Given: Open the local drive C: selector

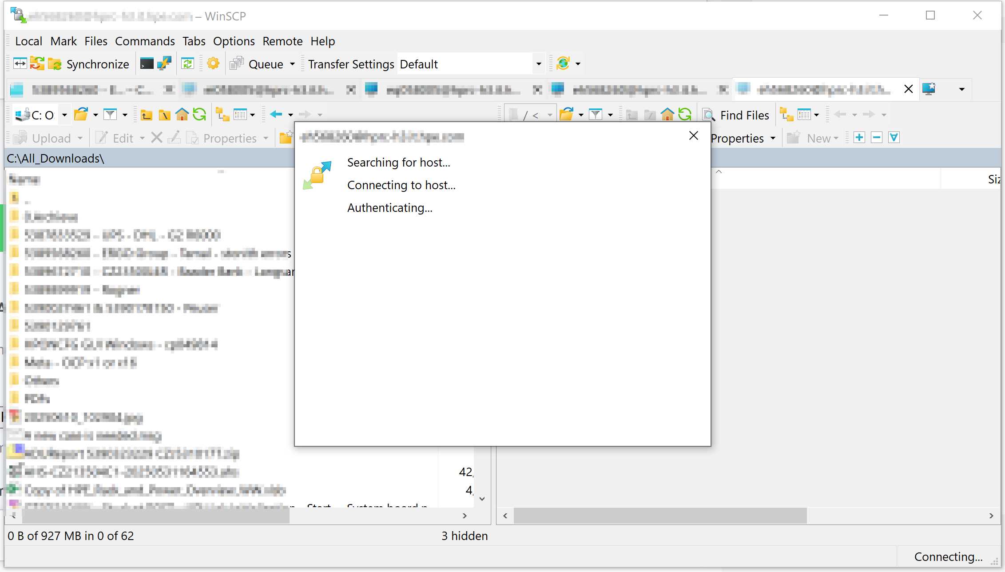Looking at the screenshot, I should 64,115.
